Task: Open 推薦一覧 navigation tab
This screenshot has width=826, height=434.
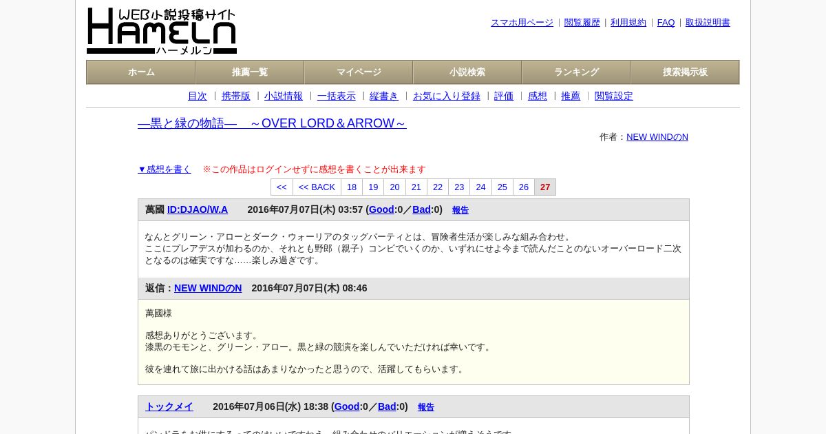Action: [x=250, y=72]
